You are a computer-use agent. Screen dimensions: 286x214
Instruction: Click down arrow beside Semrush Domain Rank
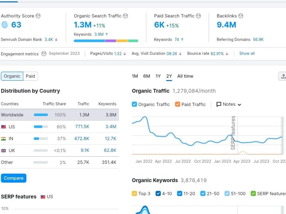56,39
